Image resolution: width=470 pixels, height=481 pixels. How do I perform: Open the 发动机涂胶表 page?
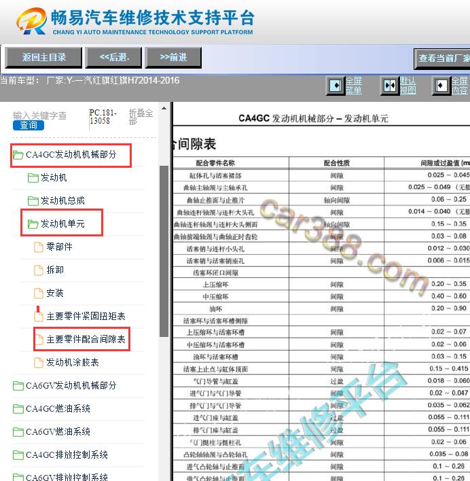click(x=73, y=363)
